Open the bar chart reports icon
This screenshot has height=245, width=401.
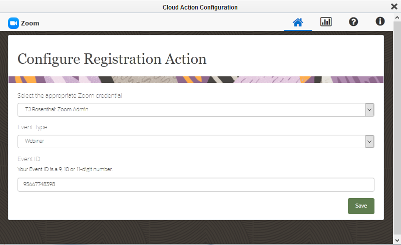[x=326, y=22]
